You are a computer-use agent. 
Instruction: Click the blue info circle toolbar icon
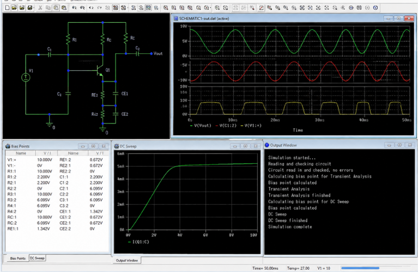pyautogui.click(x=375, y=8)
